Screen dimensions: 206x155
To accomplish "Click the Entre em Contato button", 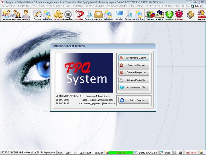I will pos(134,65).
